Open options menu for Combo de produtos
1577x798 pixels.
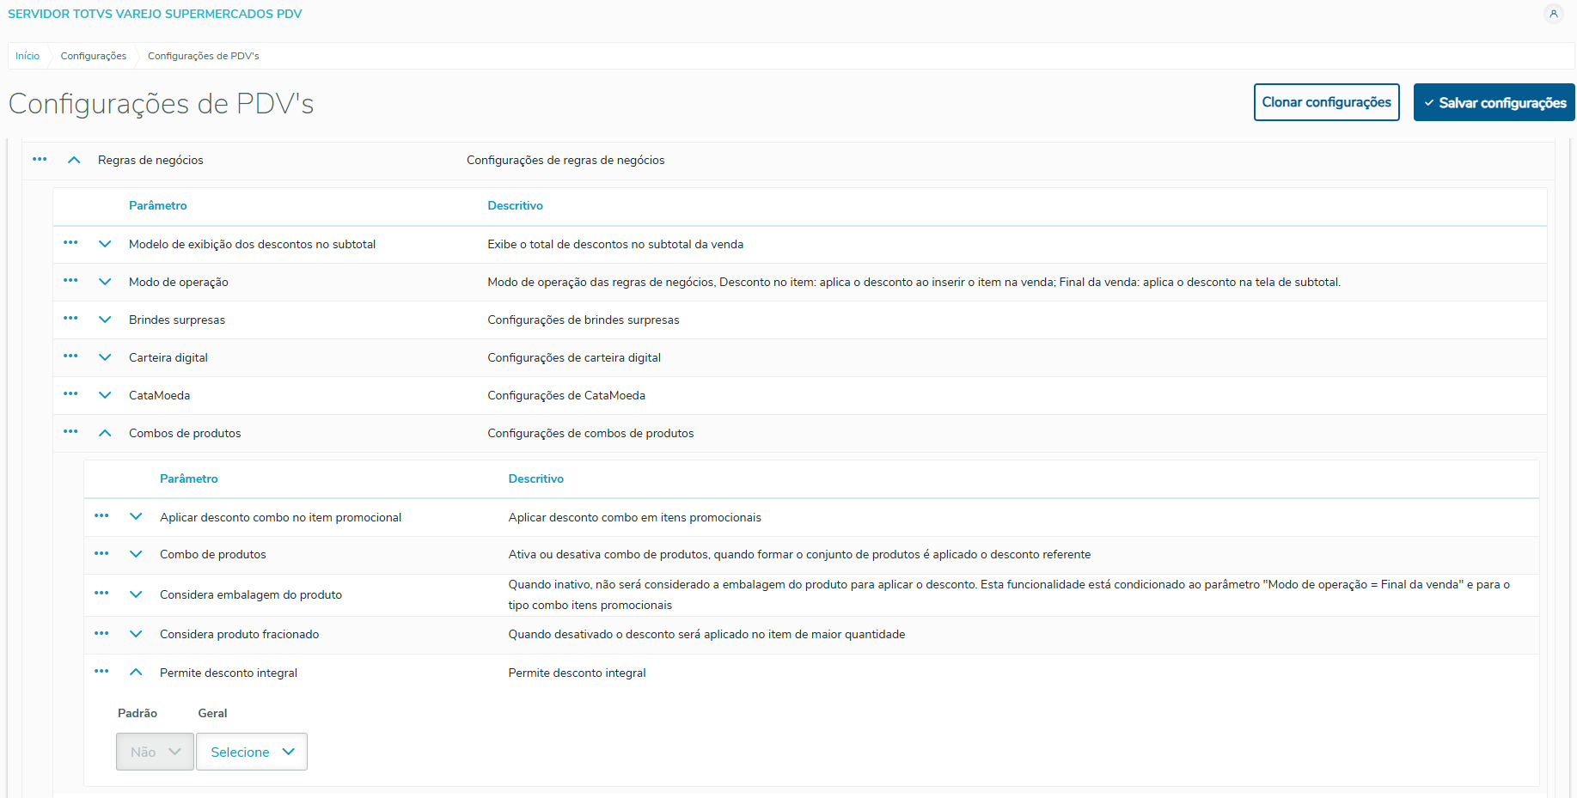[101, 554]
